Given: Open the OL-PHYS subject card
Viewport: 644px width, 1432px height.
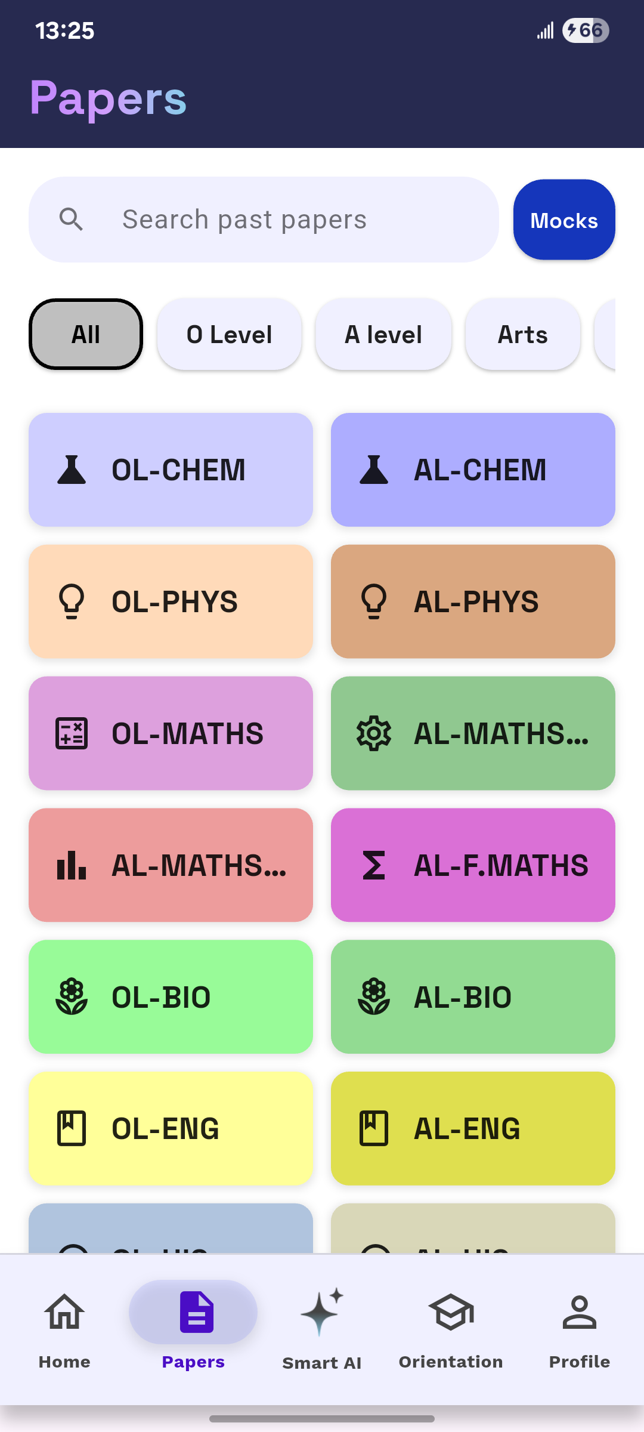Looking at the screenshot, I should click(x=171, y=601).
